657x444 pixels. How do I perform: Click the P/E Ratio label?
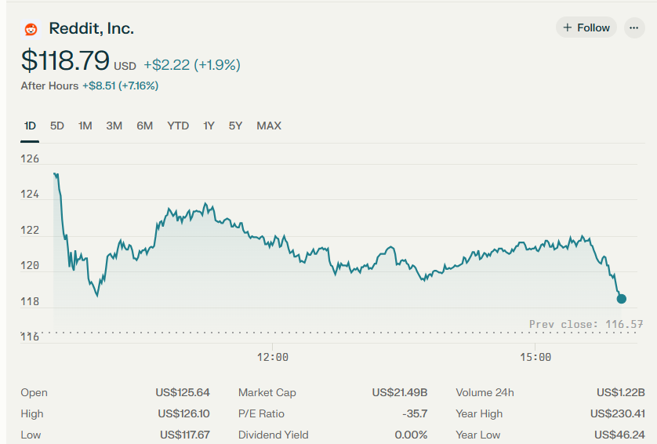coord(261,414)
